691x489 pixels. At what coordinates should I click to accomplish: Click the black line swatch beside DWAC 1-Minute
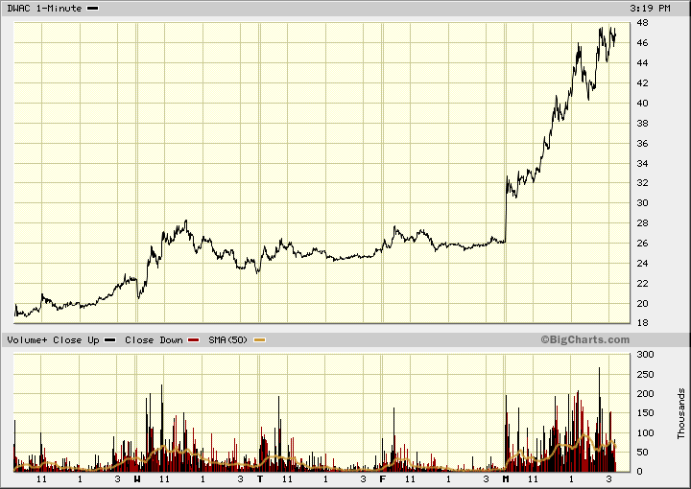coord(93,9)
